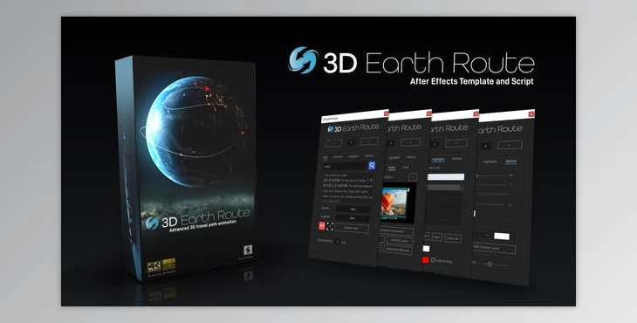
Task: Click the Clear All button in the Highlights panel
Action: click(452, 238)
